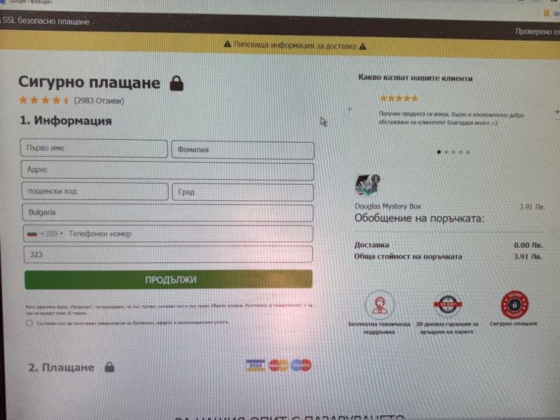The height and width of the screenshot is (420, 560).
Task: Click the 30-day money-back guarantee badge
Action: click(x=447, y=304)
